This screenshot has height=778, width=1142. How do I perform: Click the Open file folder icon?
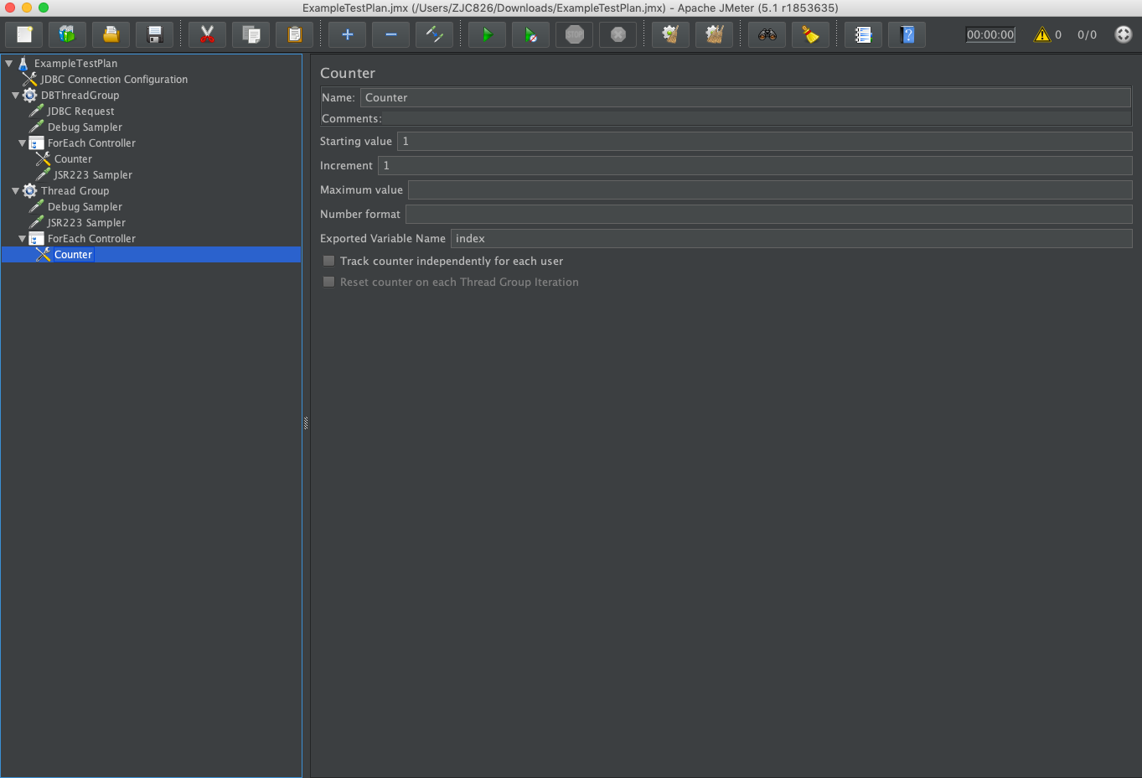111,34
